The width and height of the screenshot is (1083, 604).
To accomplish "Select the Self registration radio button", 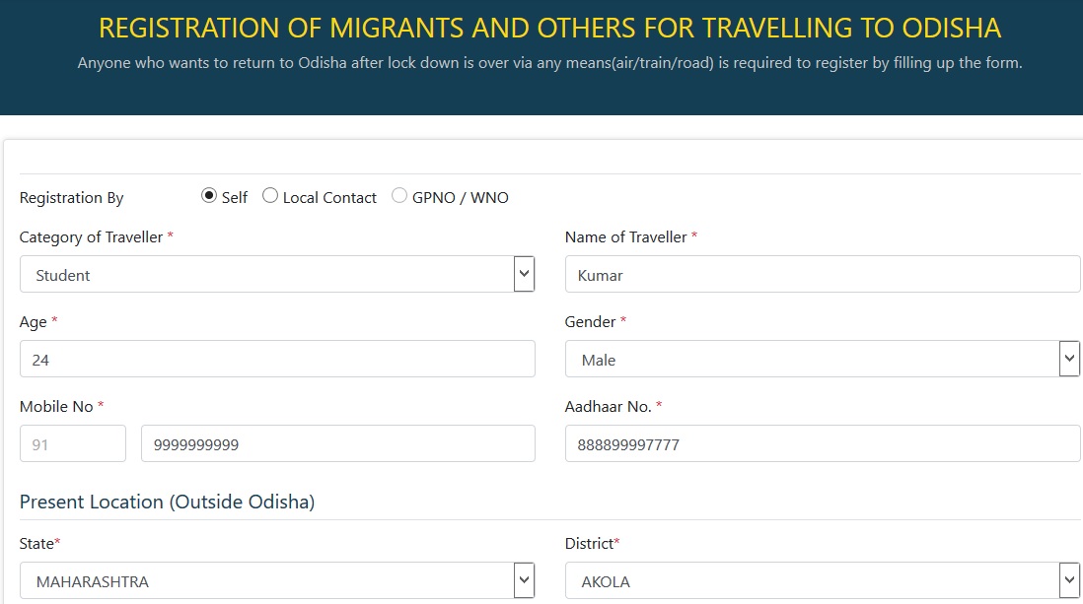I will 209,196.
